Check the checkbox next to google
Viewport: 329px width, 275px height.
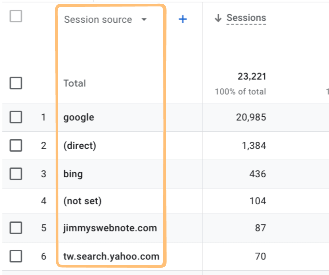tap(16, 117)
